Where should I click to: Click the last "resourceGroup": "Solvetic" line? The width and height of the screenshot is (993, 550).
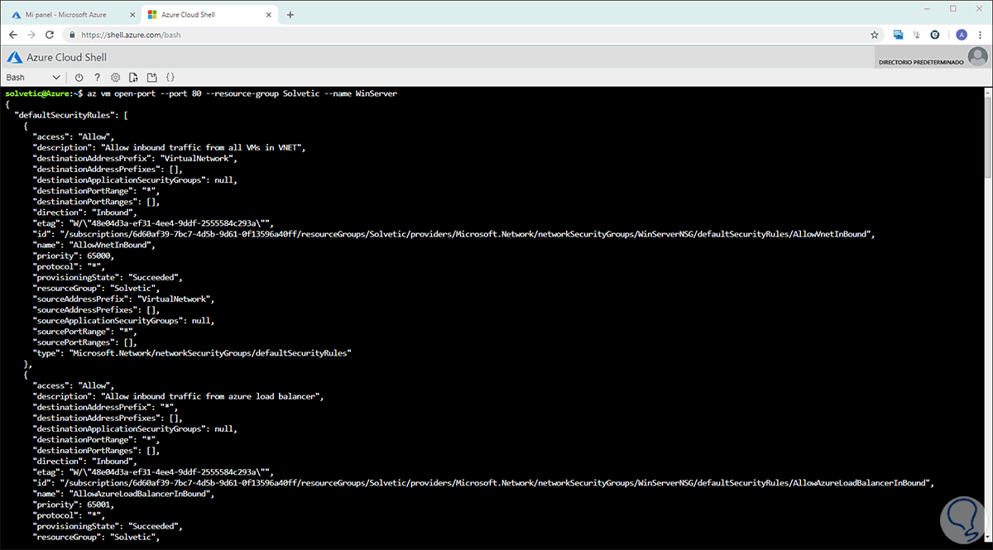click(x=96, y=536)
